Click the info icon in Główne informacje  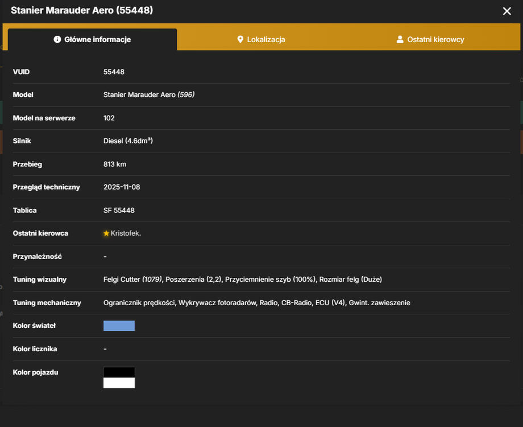click(57, 39)
